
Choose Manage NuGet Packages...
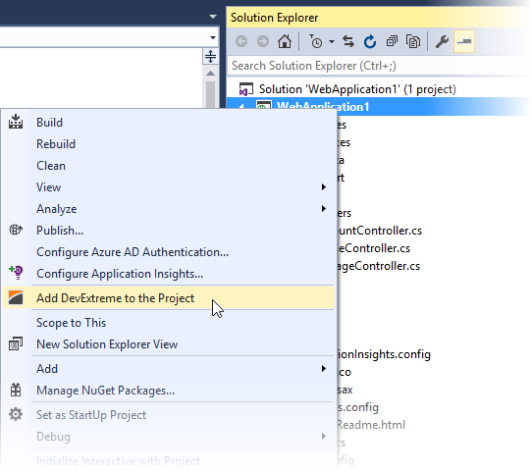[106, 391]
